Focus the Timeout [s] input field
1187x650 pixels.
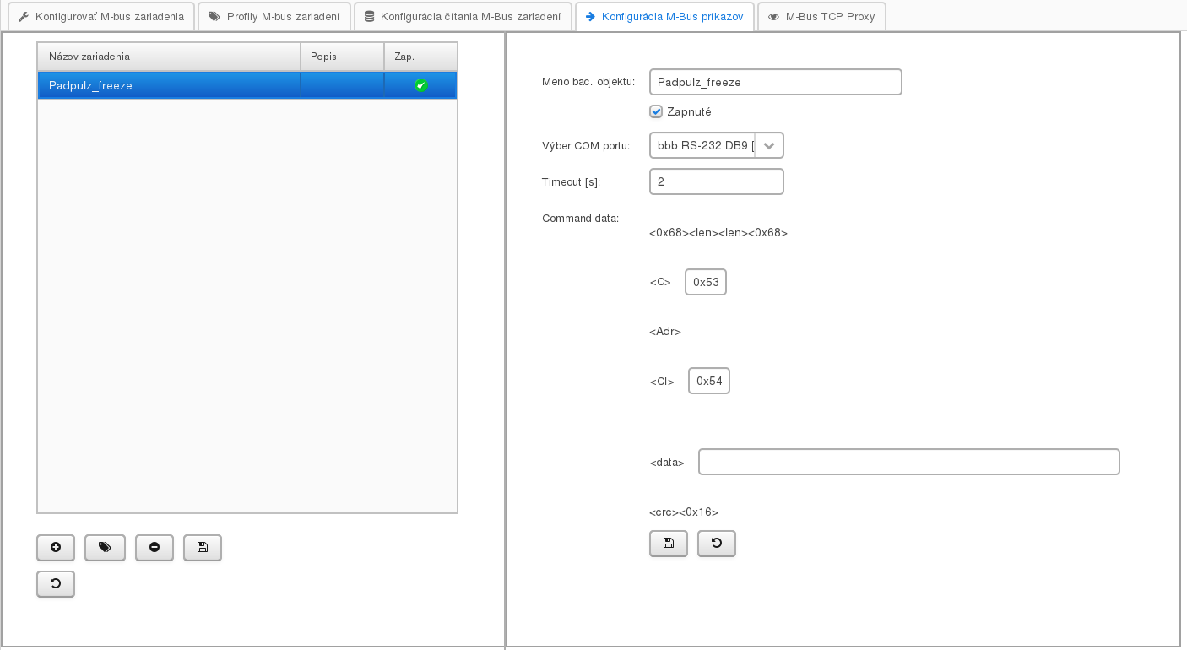click(716, 181)
